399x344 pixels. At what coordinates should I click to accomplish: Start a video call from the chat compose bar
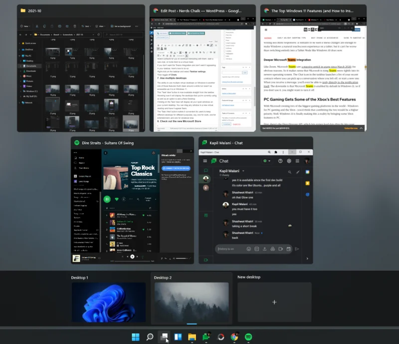(x=280, y=249)
